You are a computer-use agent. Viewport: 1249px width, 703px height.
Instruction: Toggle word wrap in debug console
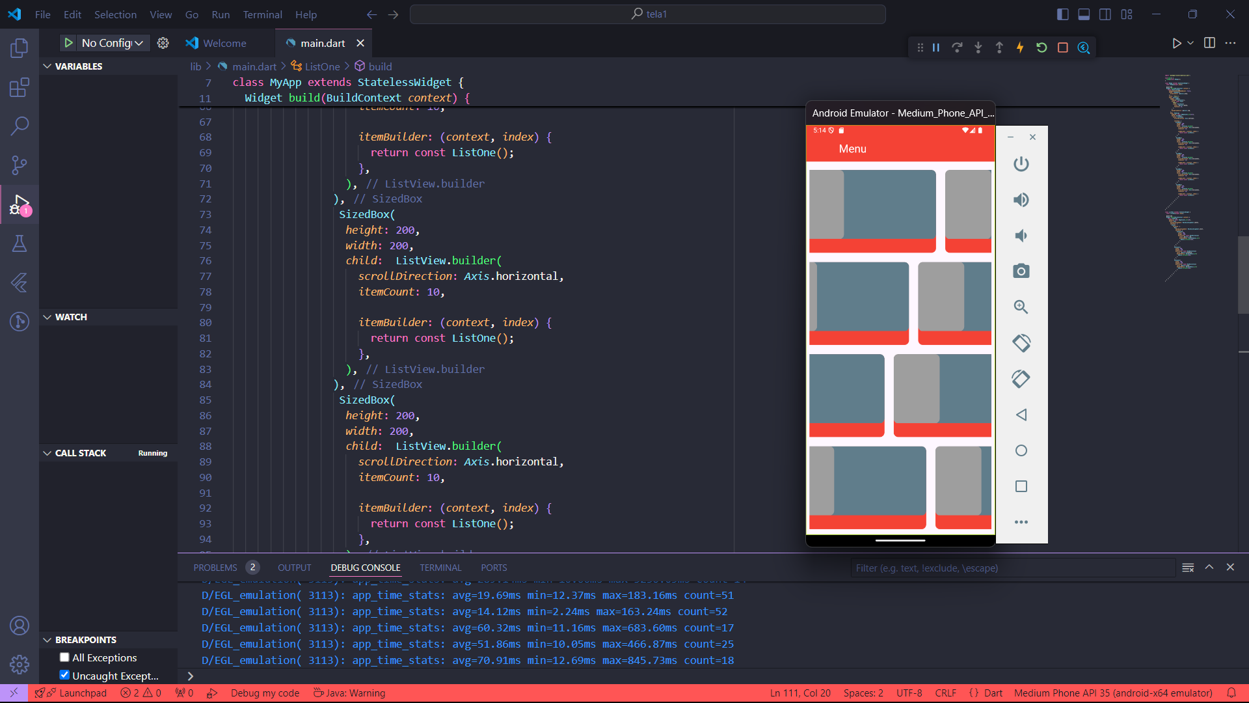point(1188,568)
